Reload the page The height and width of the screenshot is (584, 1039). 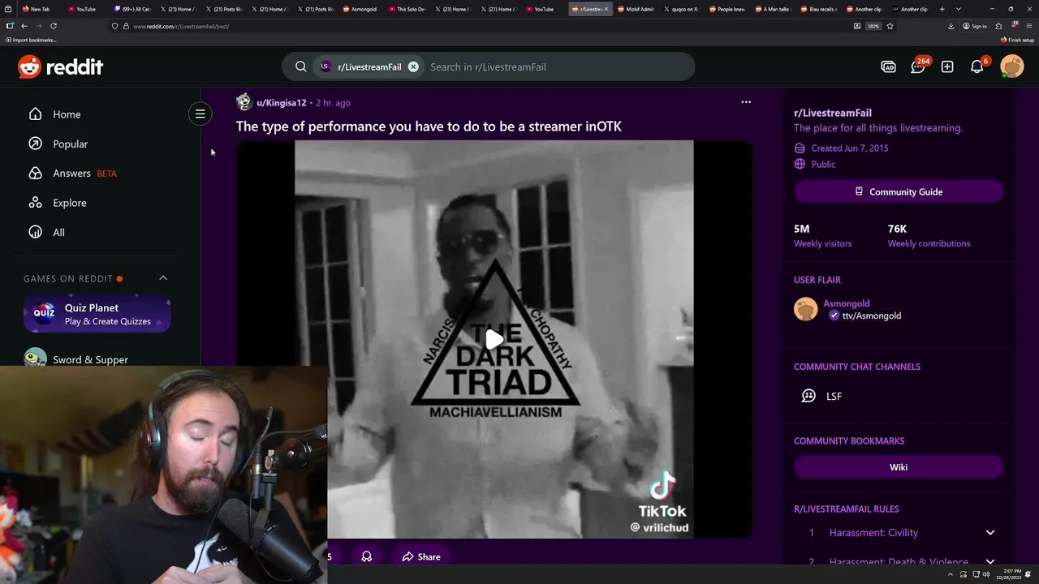[54, 26]
